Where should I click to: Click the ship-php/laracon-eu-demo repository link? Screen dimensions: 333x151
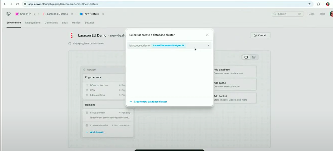tap(88, 43)
